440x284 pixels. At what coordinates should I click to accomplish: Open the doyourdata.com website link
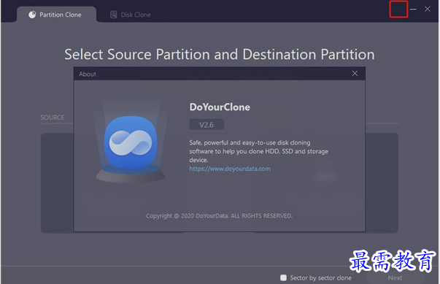(x=230, y=169)
